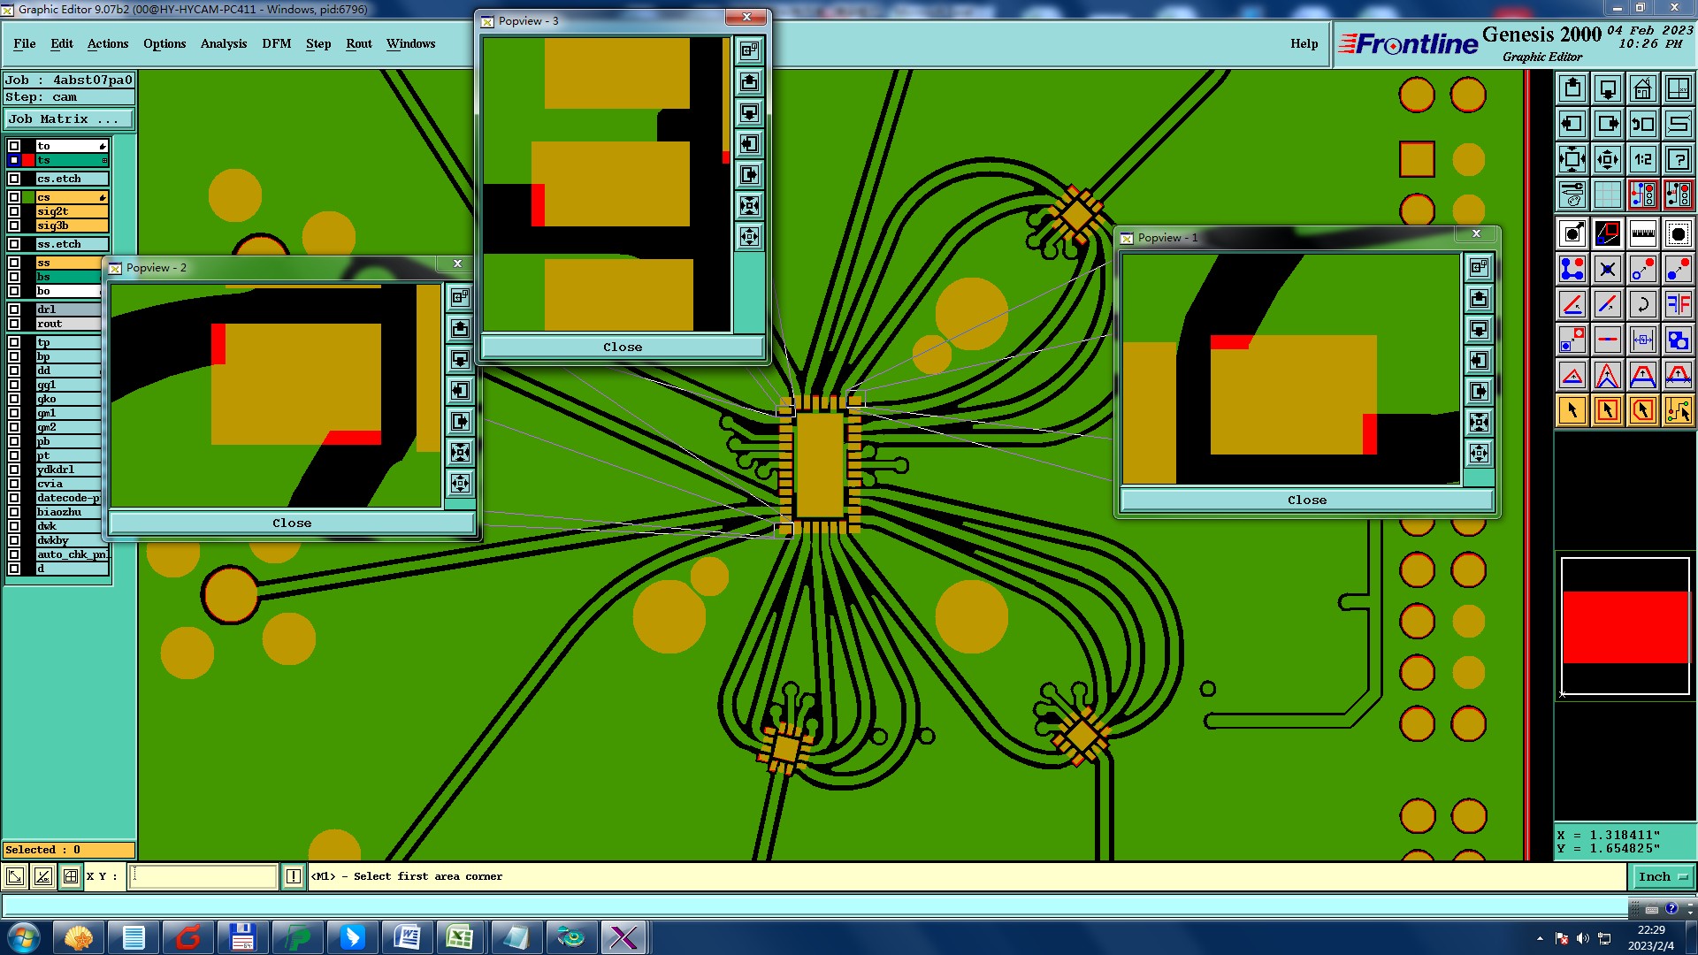Click the red ts layer color swatch
Viewport: 1698px width, 955px height.
[28, 160]
